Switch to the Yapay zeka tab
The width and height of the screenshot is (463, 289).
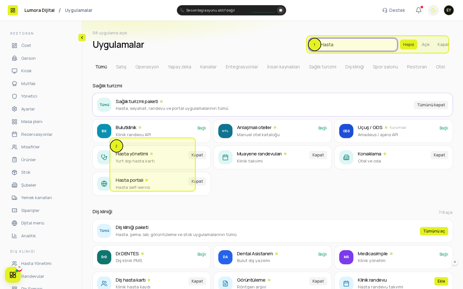[179, 67]
